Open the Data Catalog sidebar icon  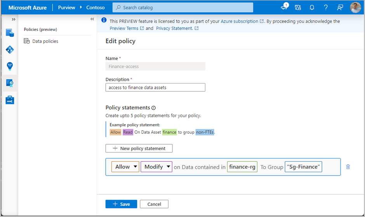click(10, 33)
